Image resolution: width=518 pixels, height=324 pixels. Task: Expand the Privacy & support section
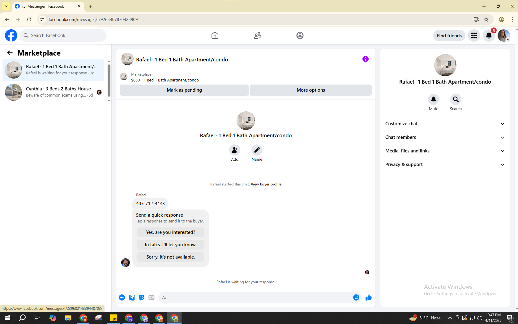(x=445, y=164)
